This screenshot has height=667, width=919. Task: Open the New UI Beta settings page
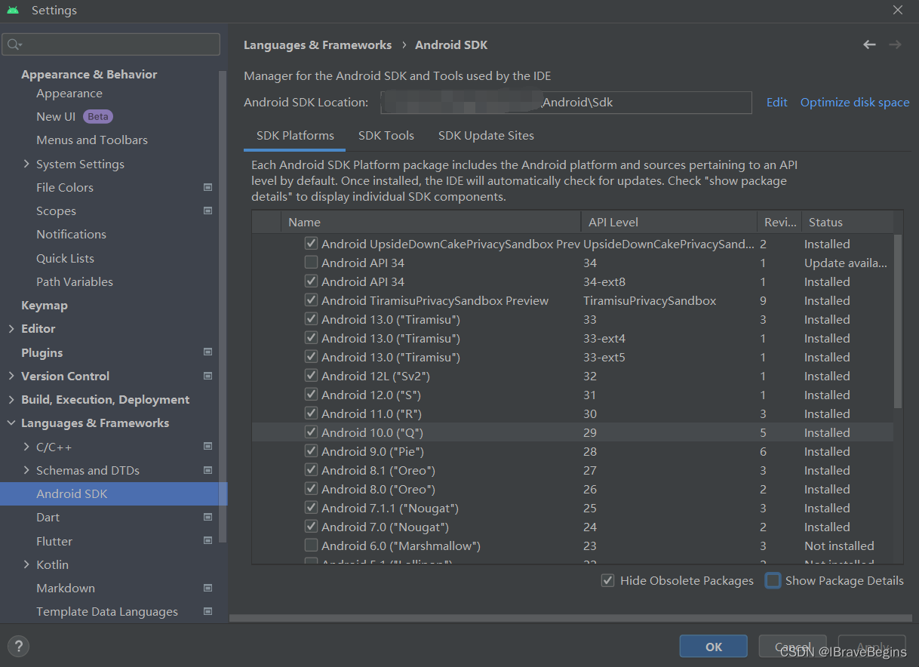tap(74, 116)
